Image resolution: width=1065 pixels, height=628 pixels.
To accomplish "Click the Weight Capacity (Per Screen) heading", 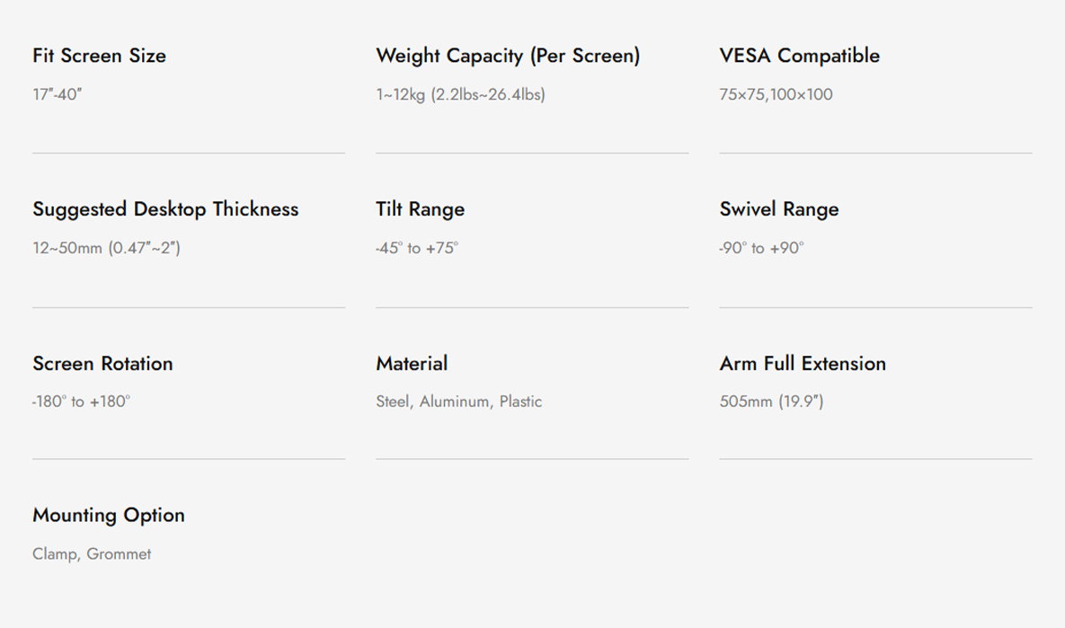I will 508,56.
